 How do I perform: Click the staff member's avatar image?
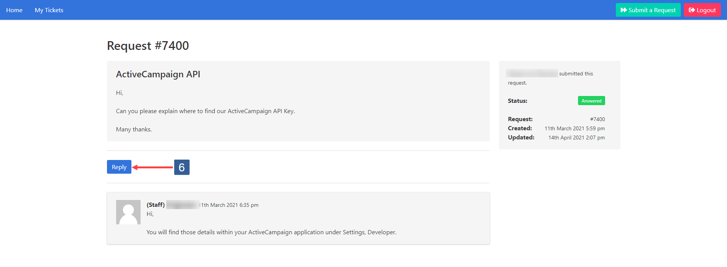pos(128,212)
